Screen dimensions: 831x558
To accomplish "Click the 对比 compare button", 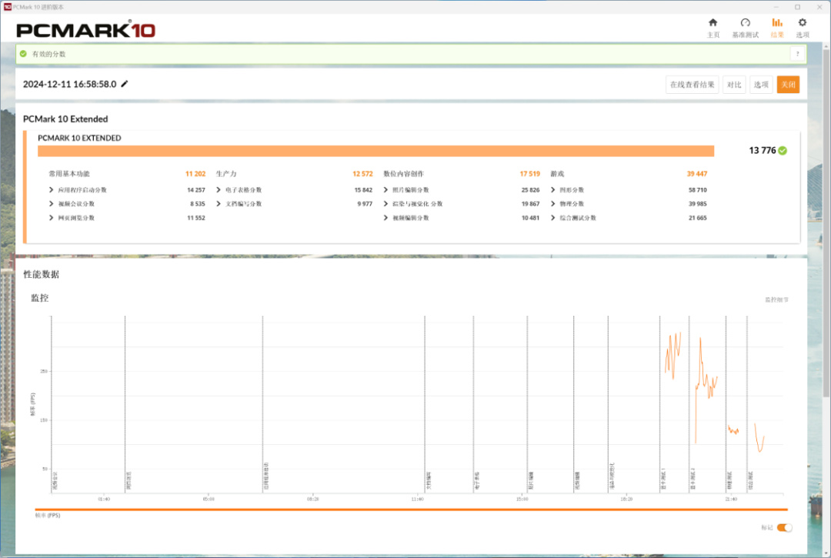I will click(734, 85).
